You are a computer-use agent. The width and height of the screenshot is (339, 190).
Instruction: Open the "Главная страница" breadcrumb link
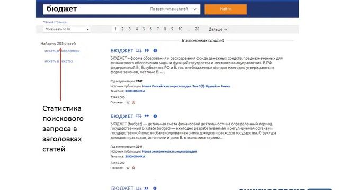tap(55, 22)
